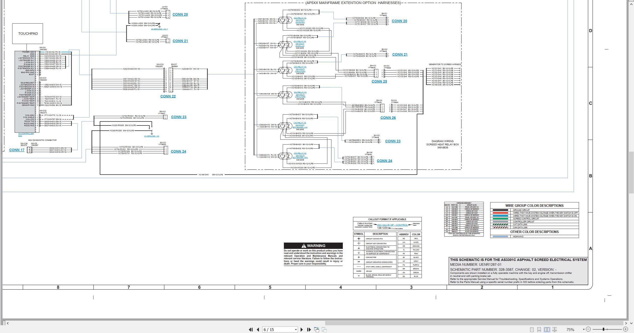Click the previous view icon
This screenshot has height=333, width=634.
(x=317, y=329)
